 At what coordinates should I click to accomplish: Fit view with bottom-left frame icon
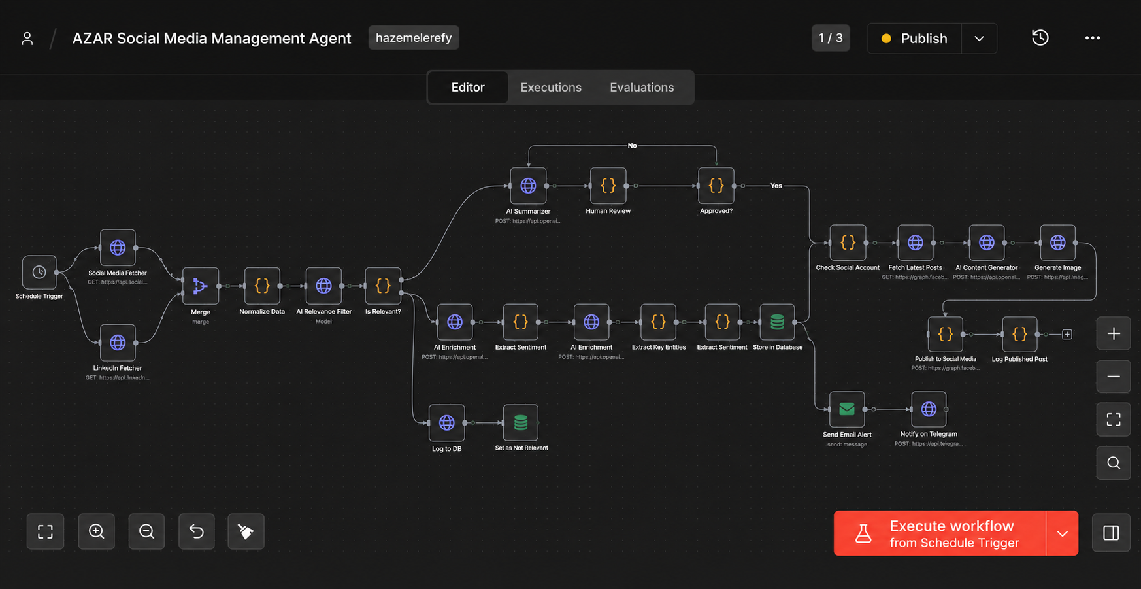pos(45,531)
